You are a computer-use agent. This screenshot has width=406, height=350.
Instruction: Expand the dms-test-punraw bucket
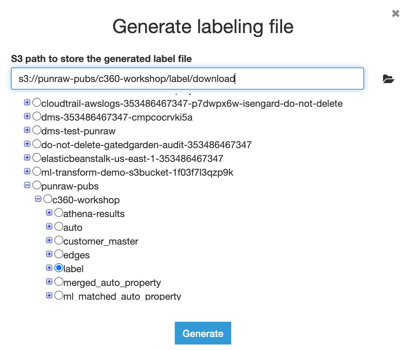27,130
